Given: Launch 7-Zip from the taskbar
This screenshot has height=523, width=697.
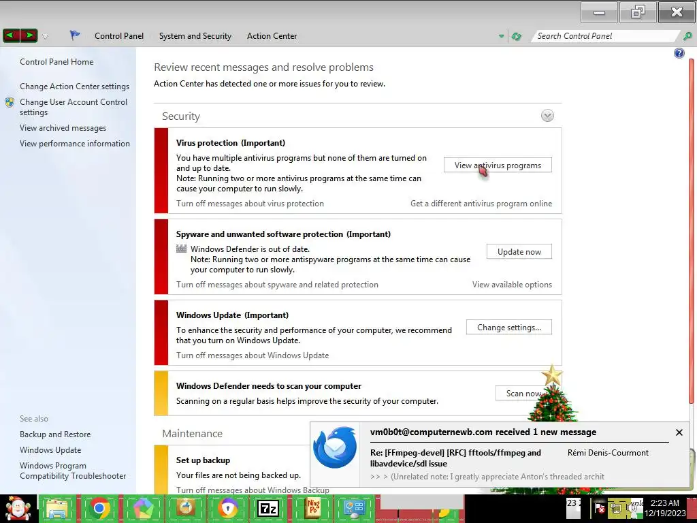Looking at the screenshot, I should pyautogui.click(x=268, y=508).
